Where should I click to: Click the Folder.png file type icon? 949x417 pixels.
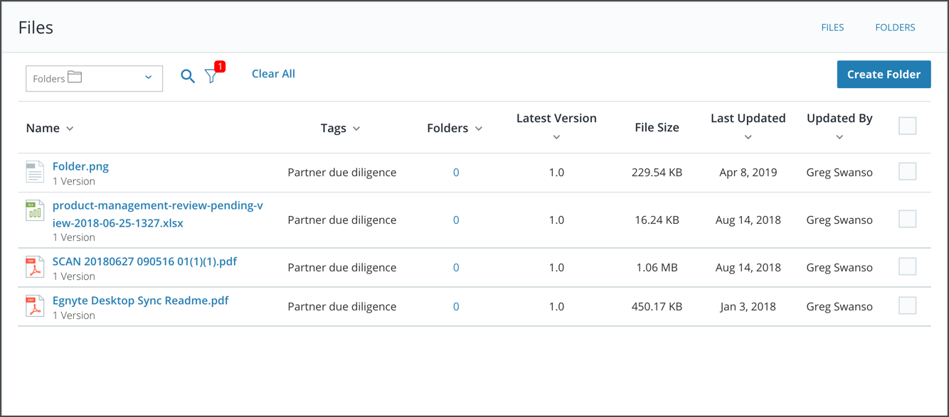[x=35, y=172]
